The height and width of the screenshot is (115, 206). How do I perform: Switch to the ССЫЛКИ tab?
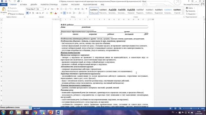[64, 4]
